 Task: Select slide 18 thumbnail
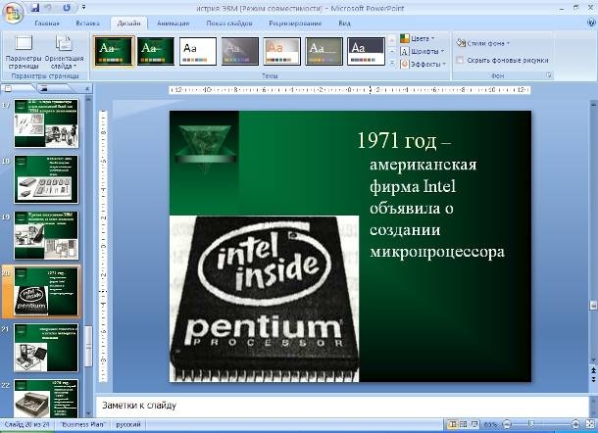46,179
